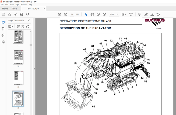
Task: Open thumbnail options dropdown menu
Action: tap(11, 26)
